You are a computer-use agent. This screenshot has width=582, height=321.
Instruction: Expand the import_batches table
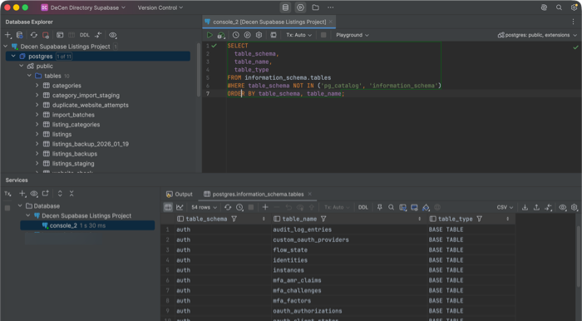coord(37,115)
